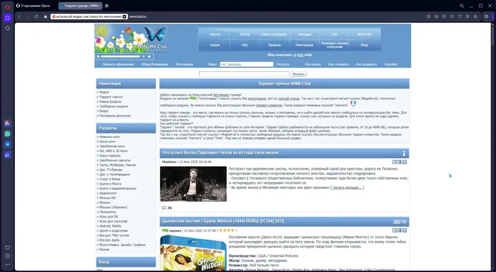Open the Спасибо! link
Viewport: 496px width, 272px height.
click(391, 65)
